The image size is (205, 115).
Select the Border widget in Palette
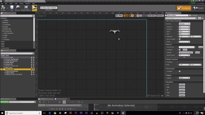click(6, 20)
